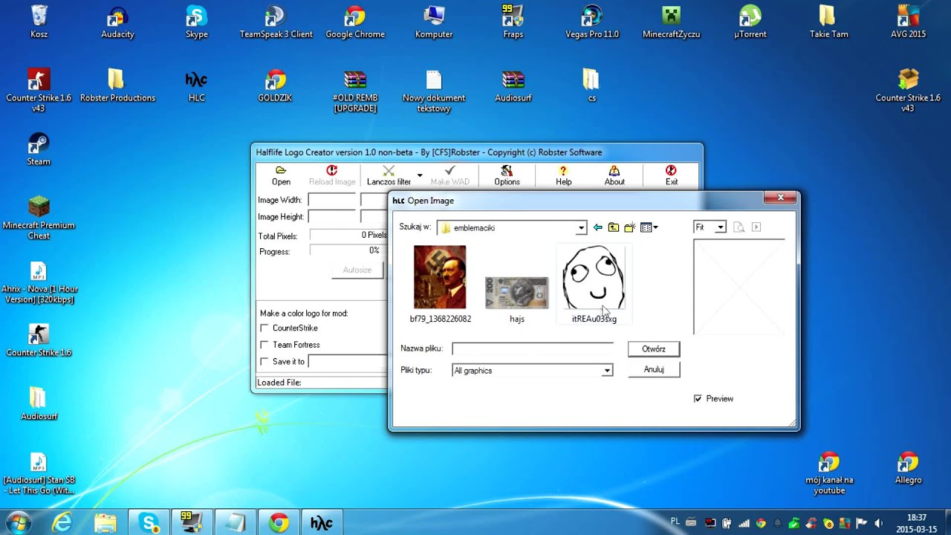This screenshot has height=535, width=951.
Task: Expand the emblemaciki folder dropdown
Action: 581,228
